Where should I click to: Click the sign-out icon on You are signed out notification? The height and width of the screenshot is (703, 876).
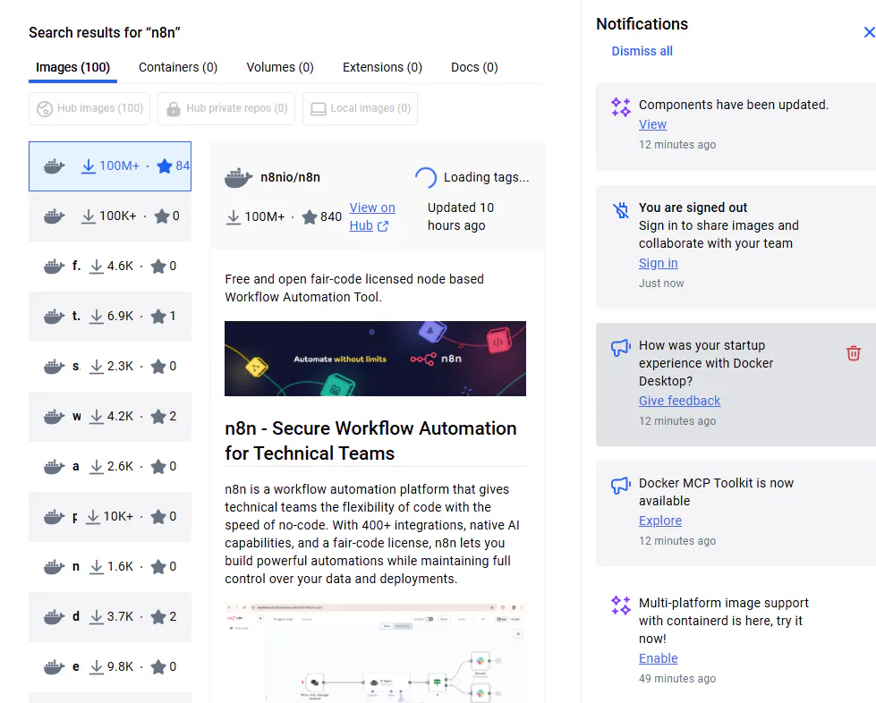point(620,209)
